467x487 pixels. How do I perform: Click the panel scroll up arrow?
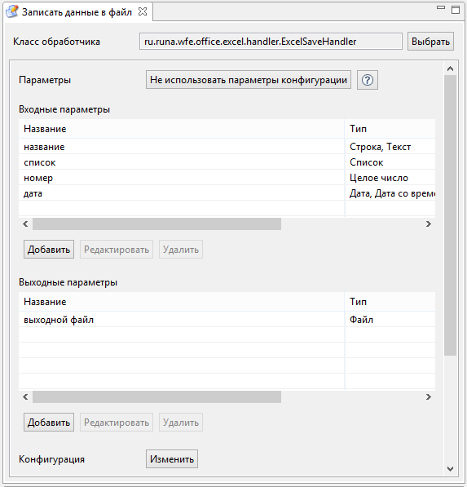tap(450, 69)
